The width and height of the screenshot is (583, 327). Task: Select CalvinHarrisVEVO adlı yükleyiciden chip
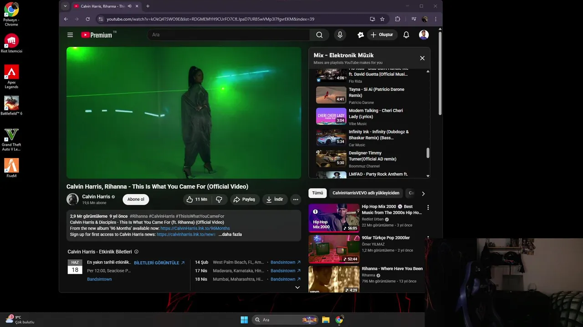[366, 193]
